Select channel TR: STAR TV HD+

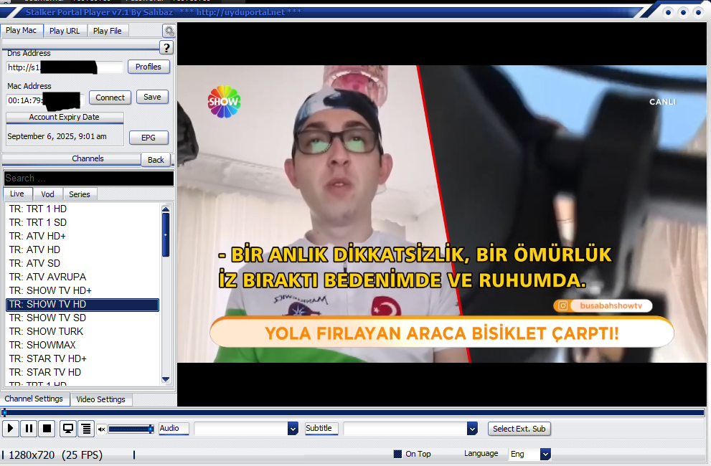(83, 358)
